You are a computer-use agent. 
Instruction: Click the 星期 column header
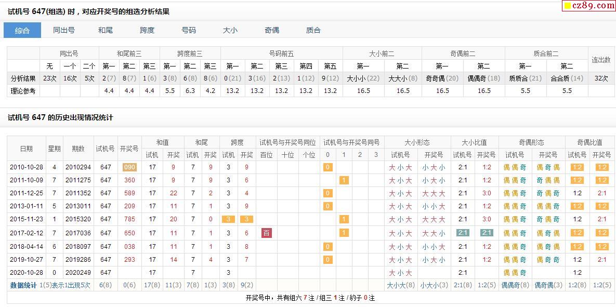point(54,149)
